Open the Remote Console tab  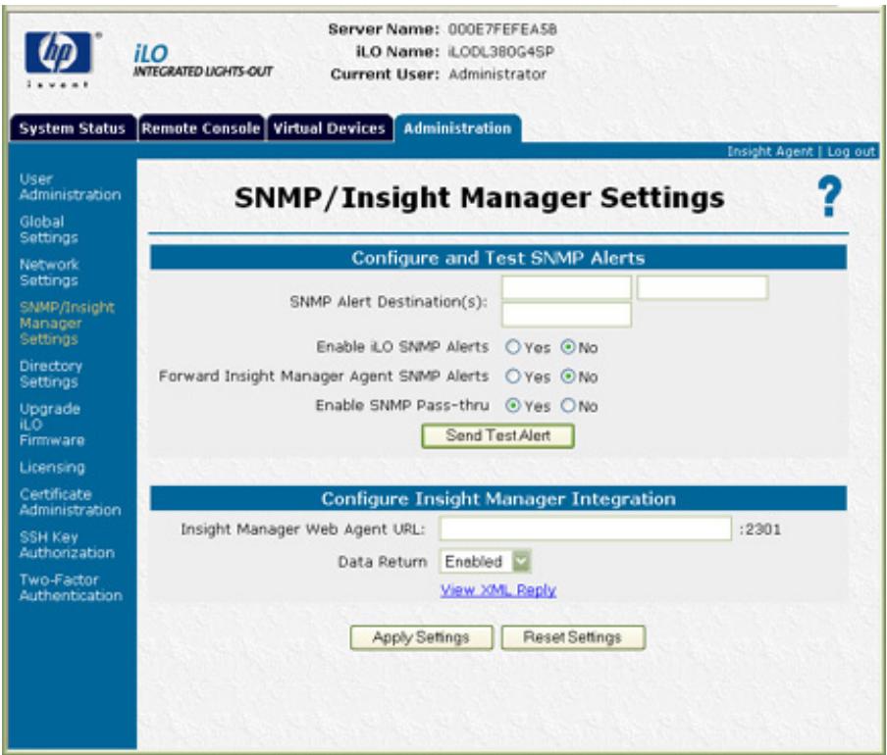coord(201,127)
